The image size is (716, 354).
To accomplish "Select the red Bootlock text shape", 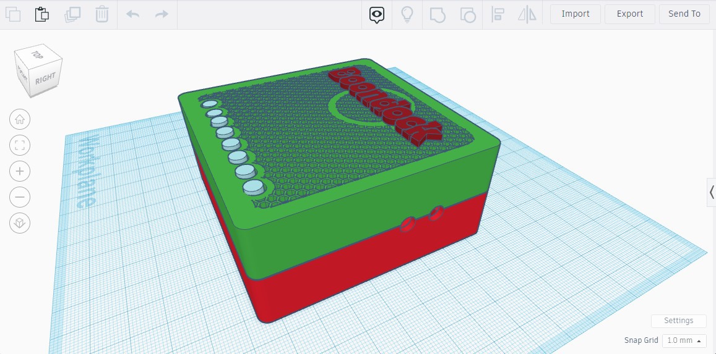I will pos(386,107).
